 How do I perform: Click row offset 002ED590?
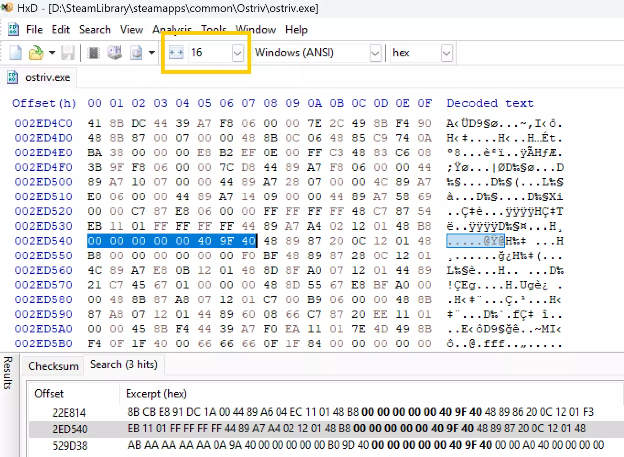click(x=43, y=314)
